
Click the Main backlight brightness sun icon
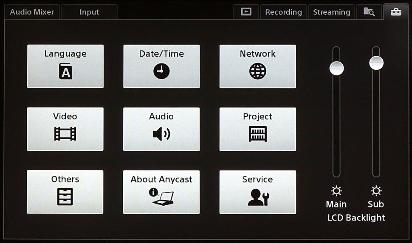336,191
